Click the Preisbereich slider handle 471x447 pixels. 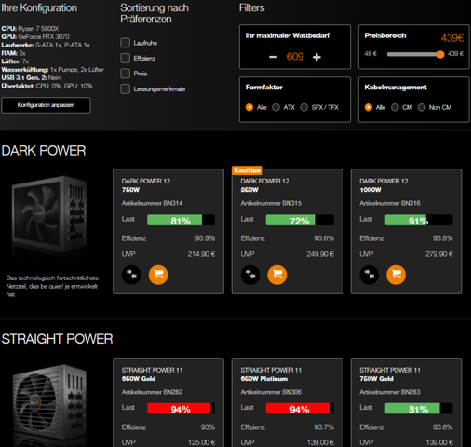point(440,55)
